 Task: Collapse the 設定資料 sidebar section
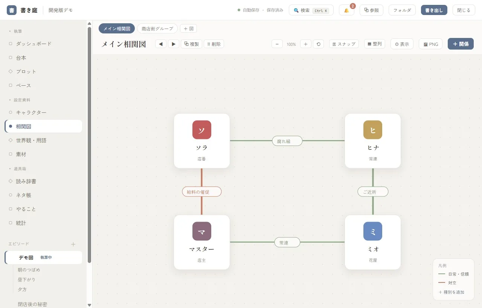(20, 100)
